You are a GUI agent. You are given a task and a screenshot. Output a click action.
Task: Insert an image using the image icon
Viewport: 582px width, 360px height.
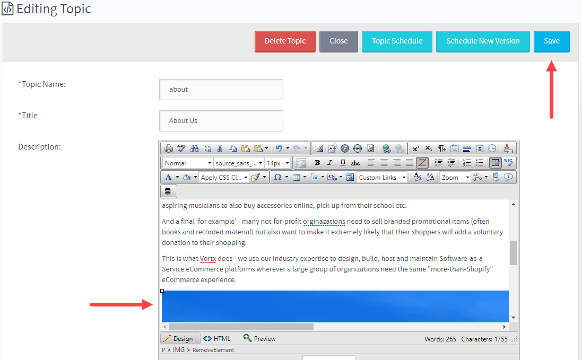click(x=320, y=148)
